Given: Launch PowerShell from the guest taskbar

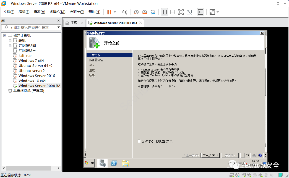Looking at the screenshot, I should pos(114,163).
